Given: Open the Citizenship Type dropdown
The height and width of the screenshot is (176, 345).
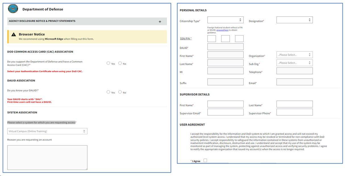Looking at the screenshot, I should pyautogui.click(x=225, y=20).
